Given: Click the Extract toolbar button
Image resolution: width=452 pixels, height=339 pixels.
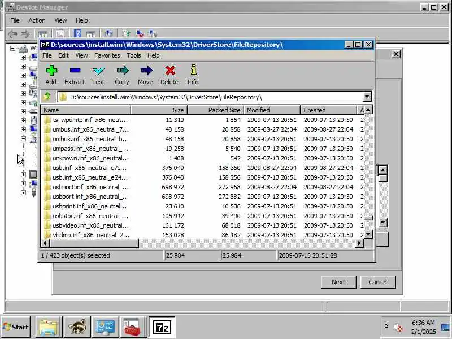Looking at the screenshot, I should pyautogui.click(x=75, y=75).
